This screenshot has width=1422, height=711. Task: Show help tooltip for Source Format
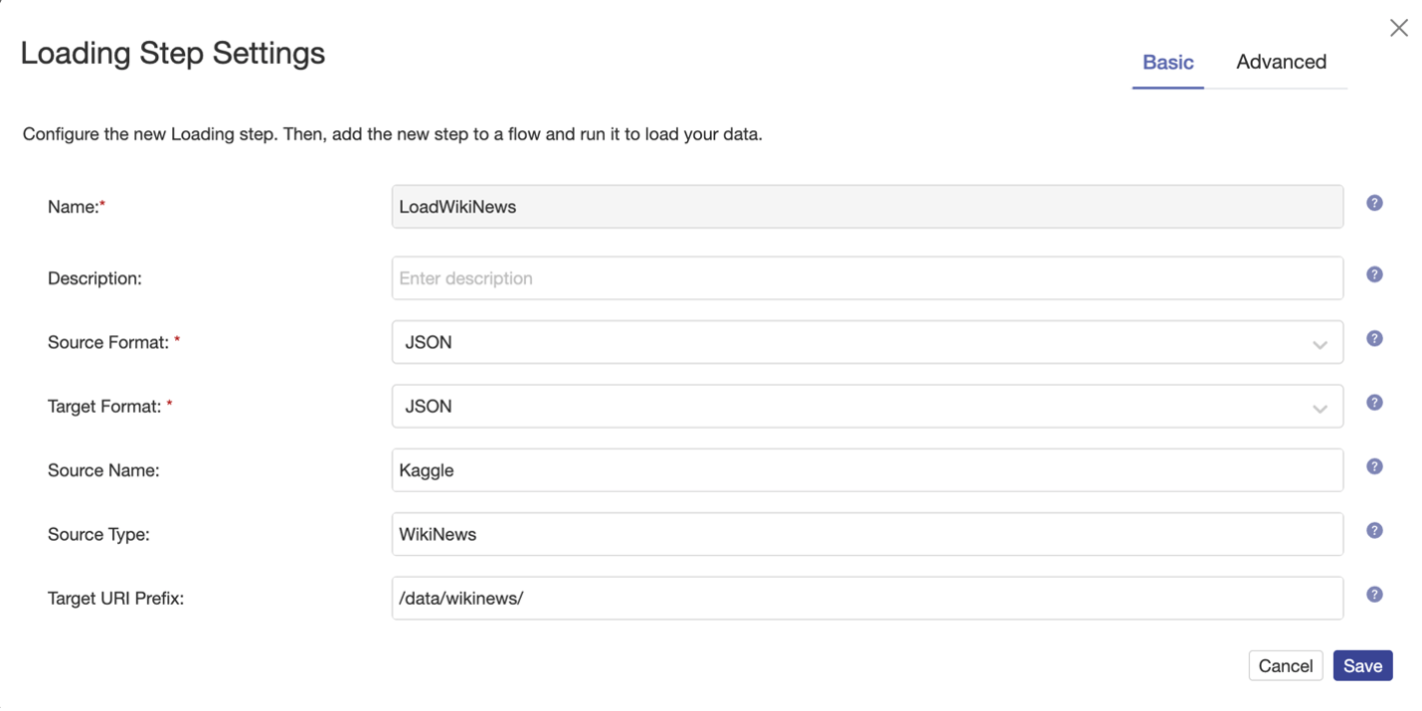coord(1374,338)
